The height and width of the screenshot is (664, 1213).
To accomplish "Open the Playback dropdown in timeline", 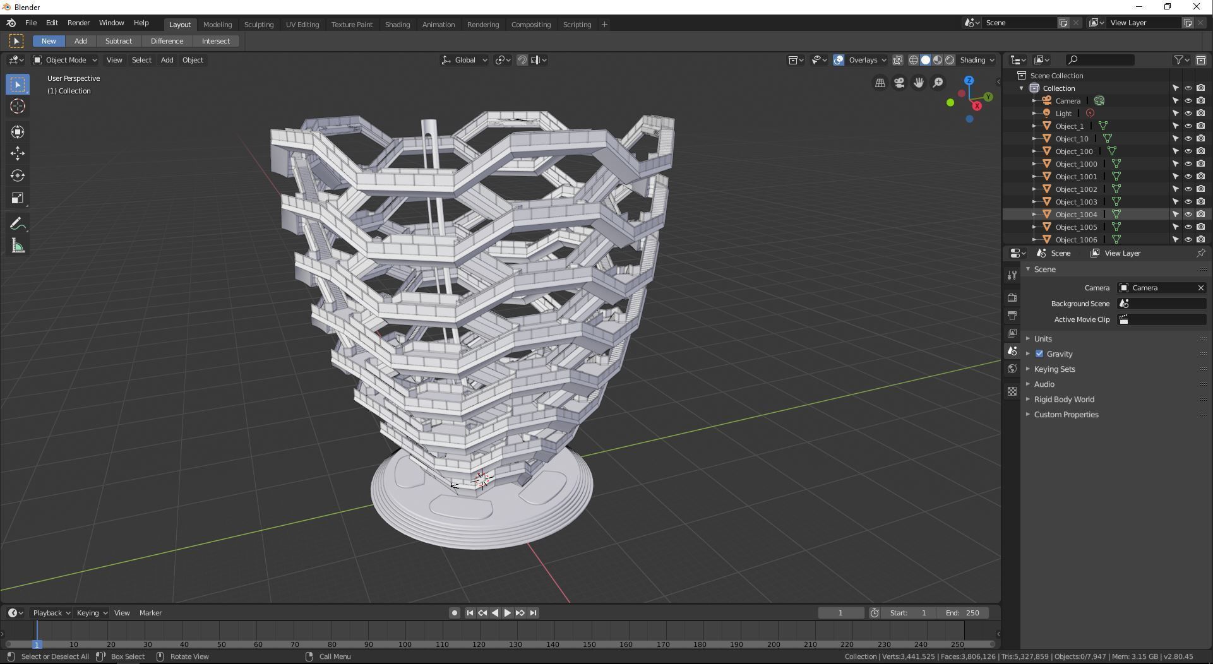I will [51, 613].
